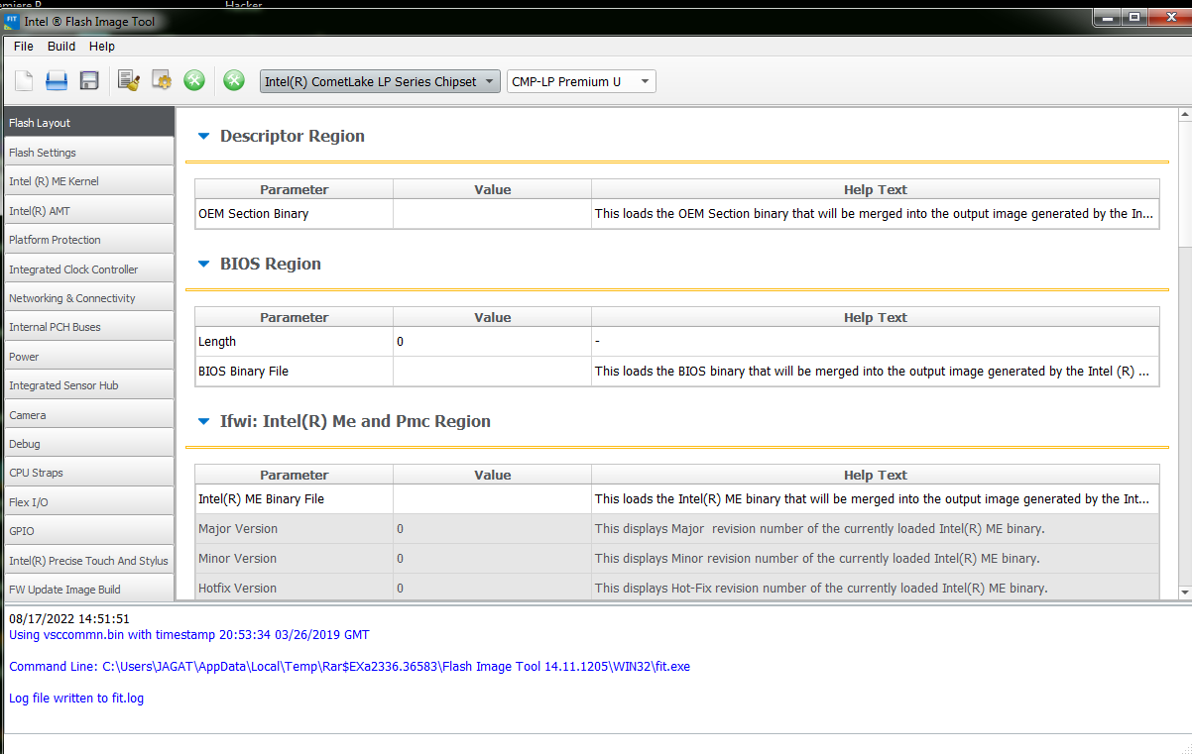The image size is (1192, 754).
Task: Click the Intel(R) ME Binary File parameter name
Action: tap(261, 499)
